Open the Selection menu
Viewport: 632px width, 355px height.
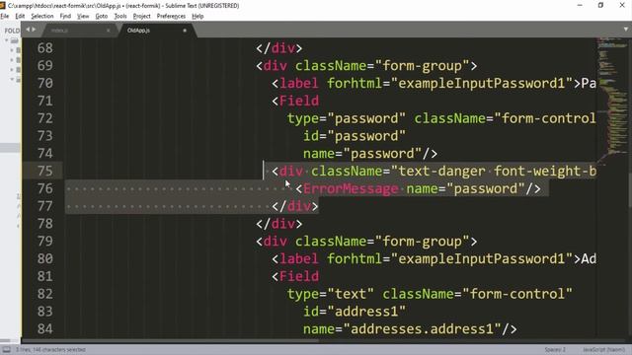tap(42, 16)
